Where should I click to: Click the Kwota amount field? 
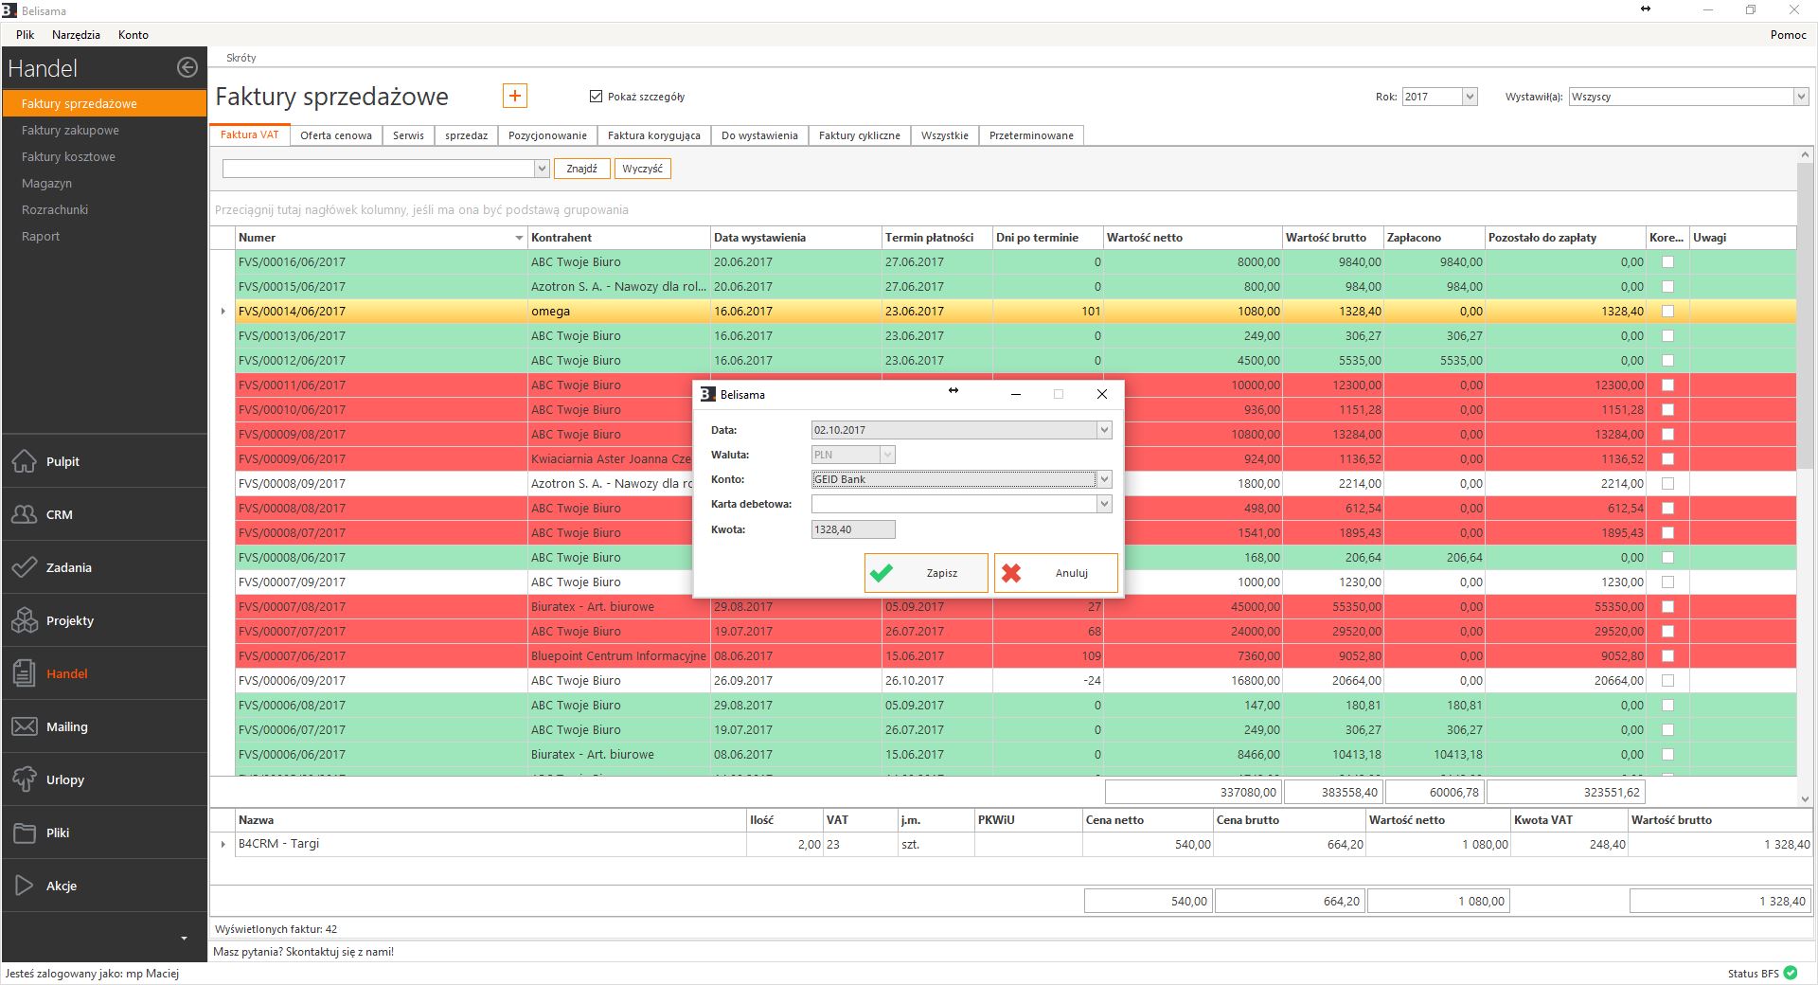852,529
